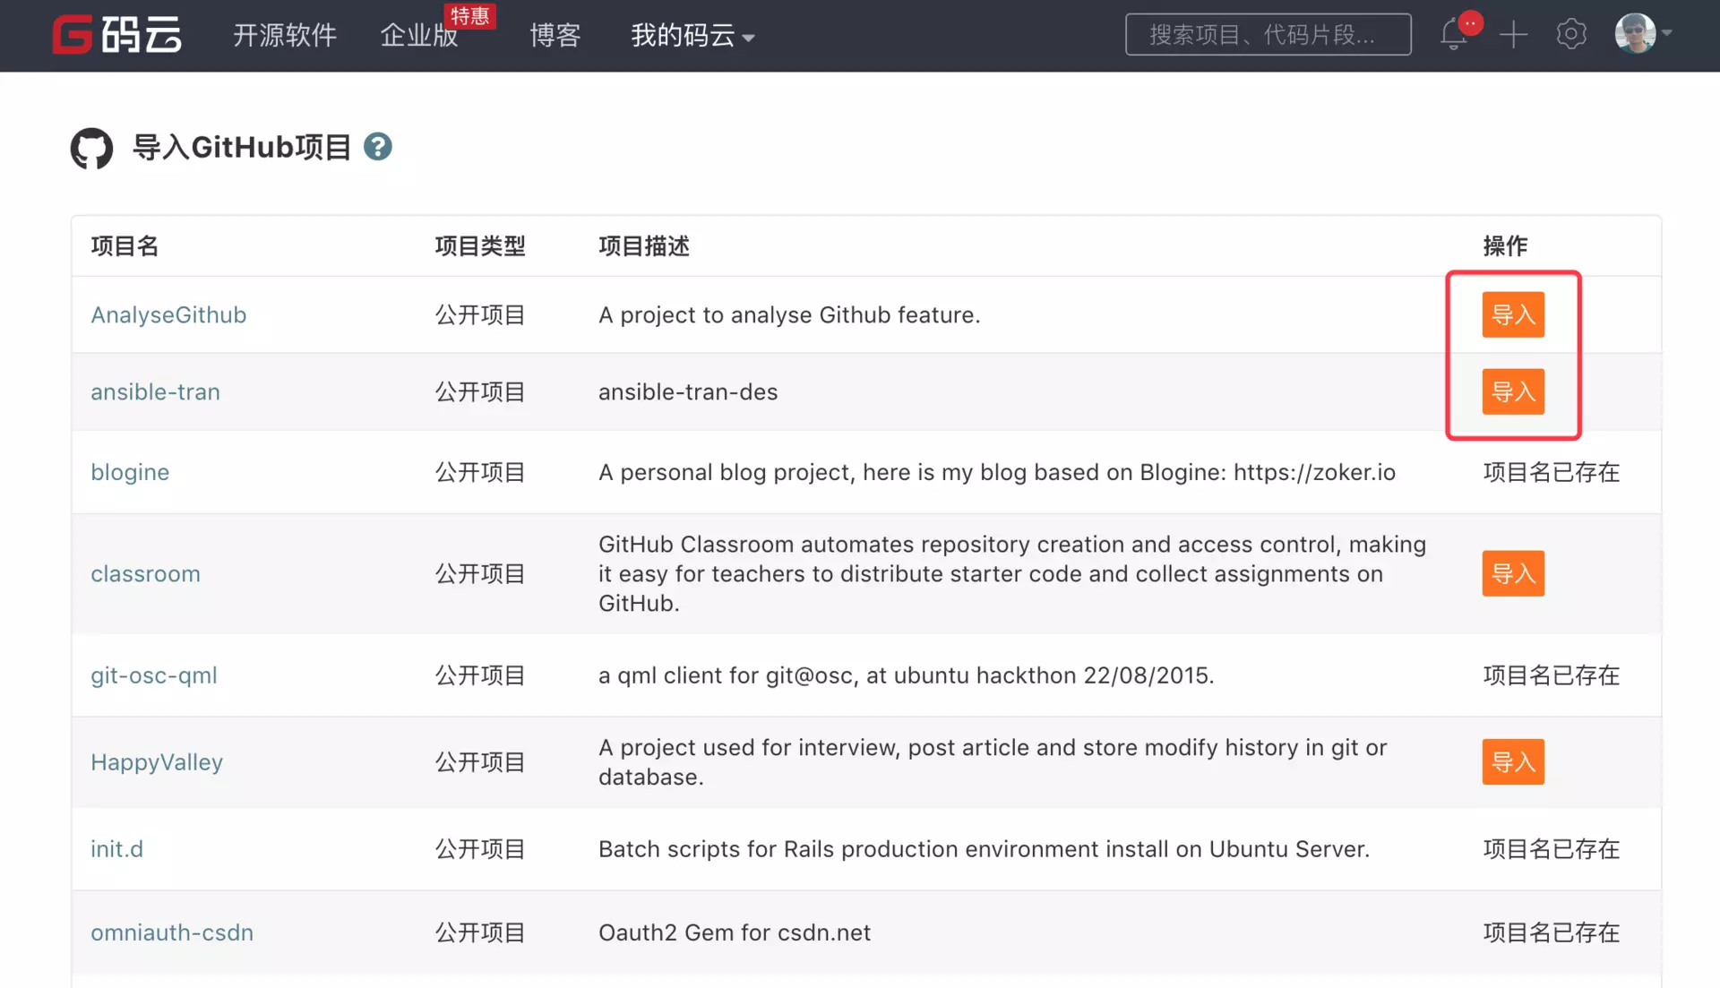1720x988 pixels.
Task: Open the 企业版 menu item
Action: point(418,35)
